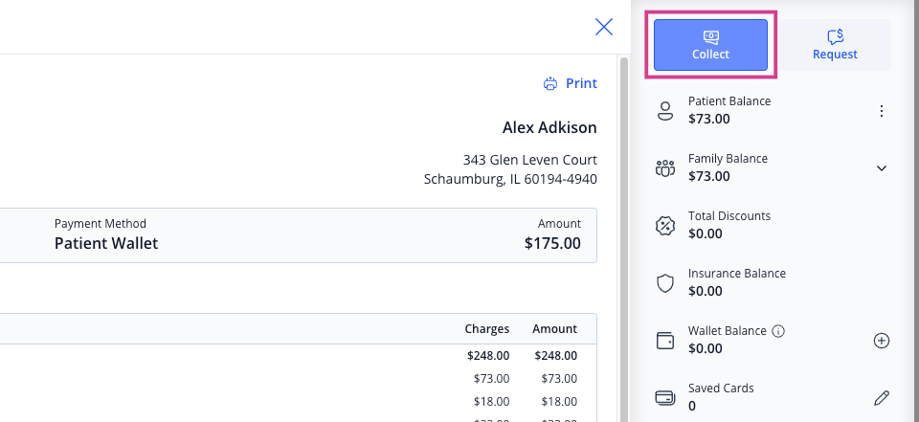This screenshot has width=919, height=422.
Task: Close the receipt with the X icon
Action: 604,27
